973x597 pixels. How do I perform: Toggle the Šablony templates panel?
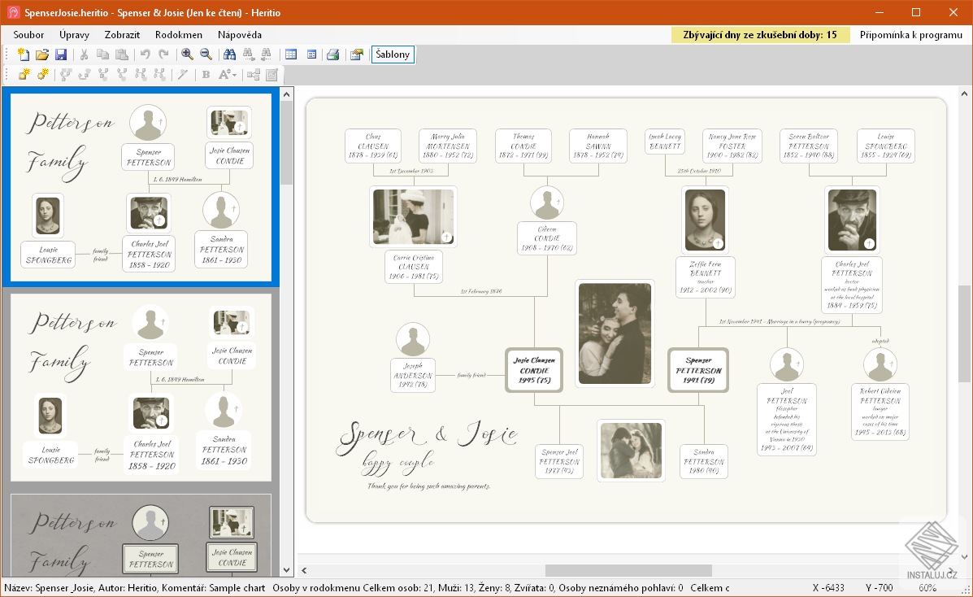pyautogui.click(x=393, y=54)
